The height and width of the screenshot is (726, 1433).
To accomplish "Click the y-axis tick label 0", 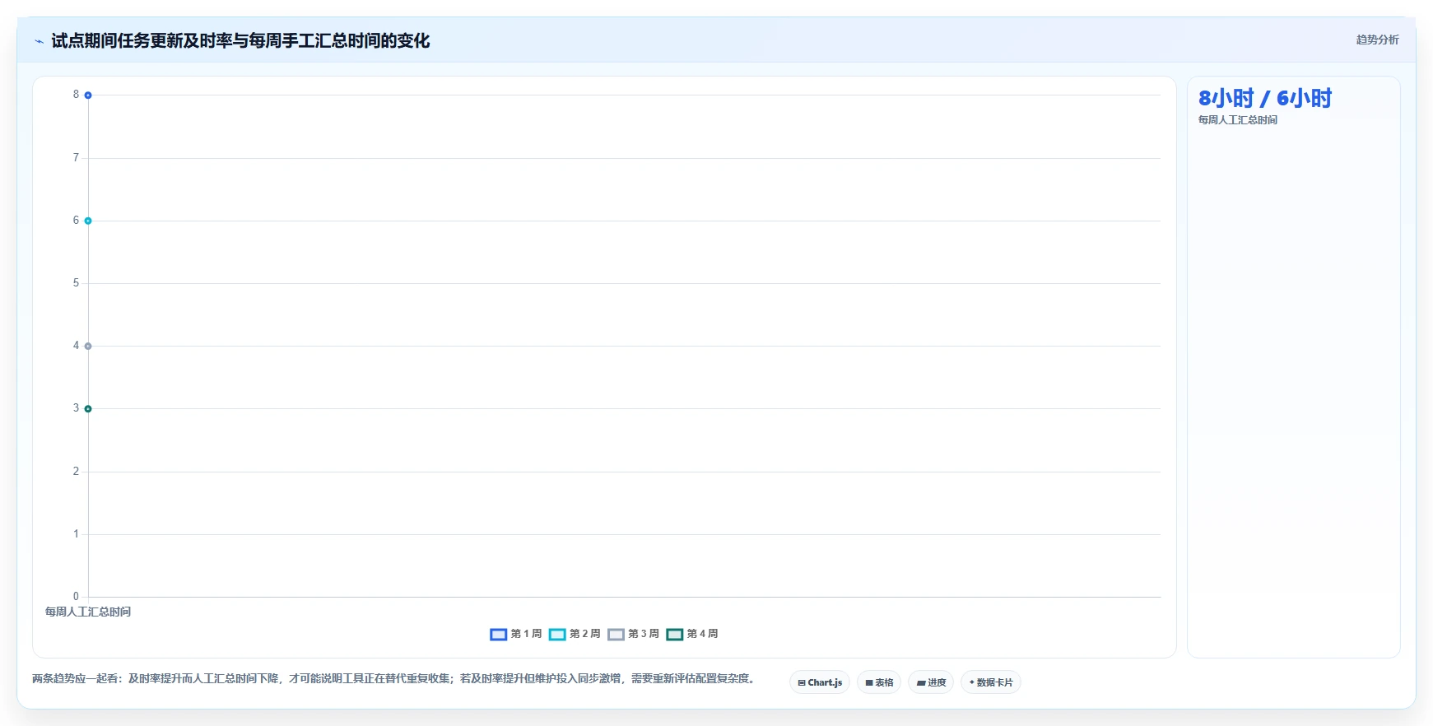I will click(x=76, y=596).
